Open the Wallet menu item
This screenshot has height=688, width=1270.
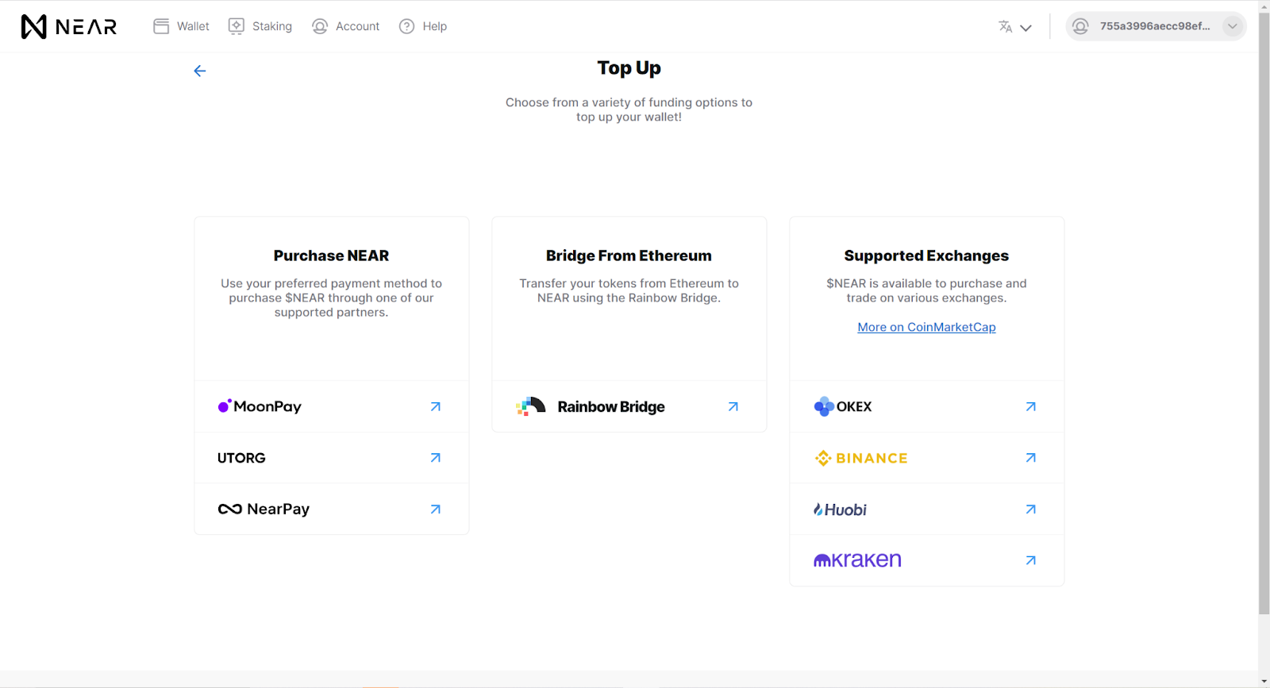182,26
